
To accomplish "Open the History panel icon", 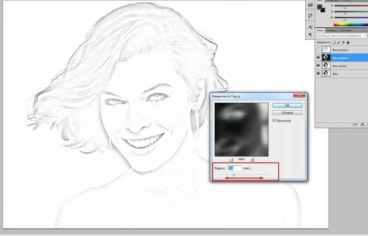I will point(310,16).
